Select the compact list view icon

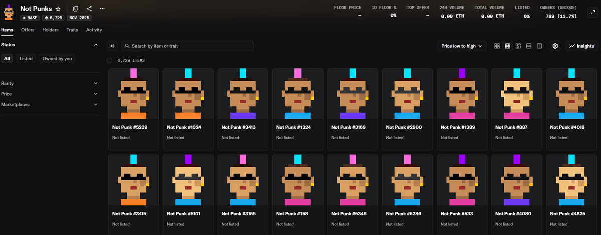click(x=539, y=46)
